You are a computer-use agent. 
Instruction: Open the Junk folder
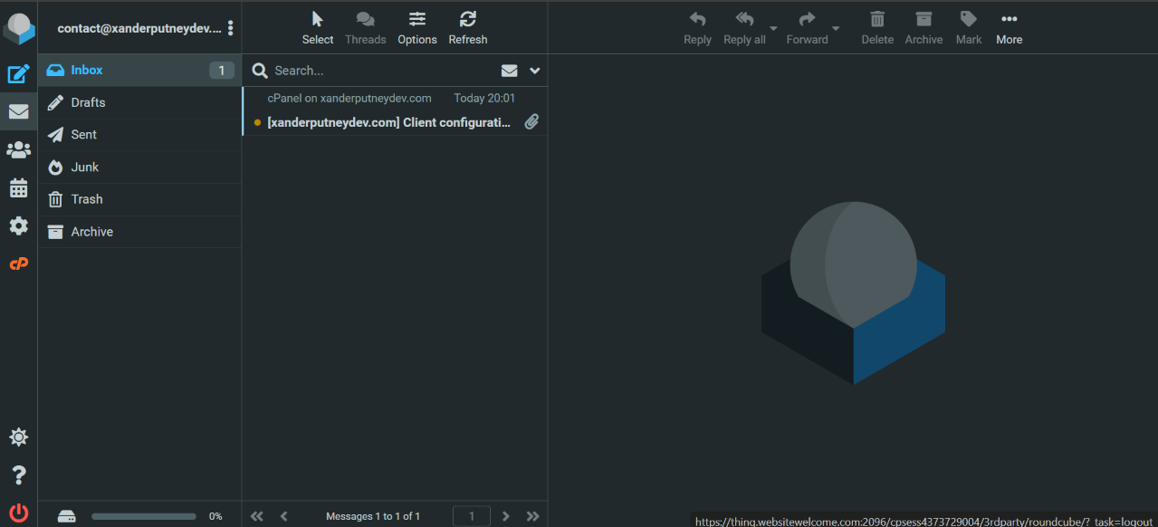[x=139, y=167]
